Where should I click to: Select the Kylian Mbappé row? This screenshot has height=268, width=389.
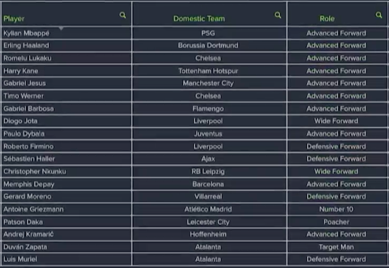[194, 33]
